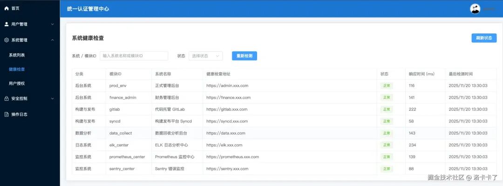
Task: Click the 响应时间 (ms) column header
Action: coord(421,74)
